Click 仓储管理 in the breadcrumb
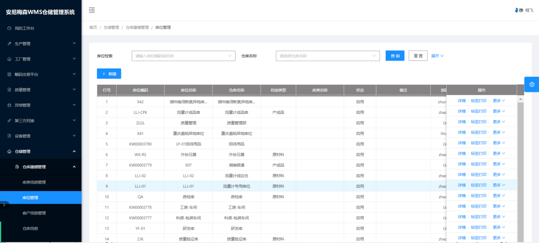539x243 pixels. pos(111,27)
